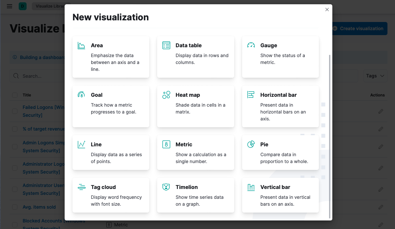The image size is (395, 229).
Task: Expand the Tags filter dropdown
Action: coord(375,76)
